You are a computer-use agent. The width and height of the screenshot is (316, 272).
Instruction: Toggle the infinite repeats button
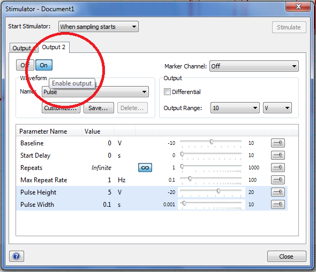tap(145, 168)
